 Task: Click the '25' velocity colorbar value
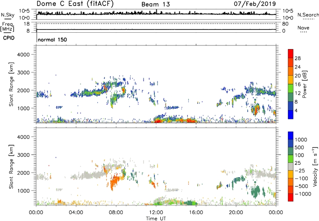click(x=298, y=163)
